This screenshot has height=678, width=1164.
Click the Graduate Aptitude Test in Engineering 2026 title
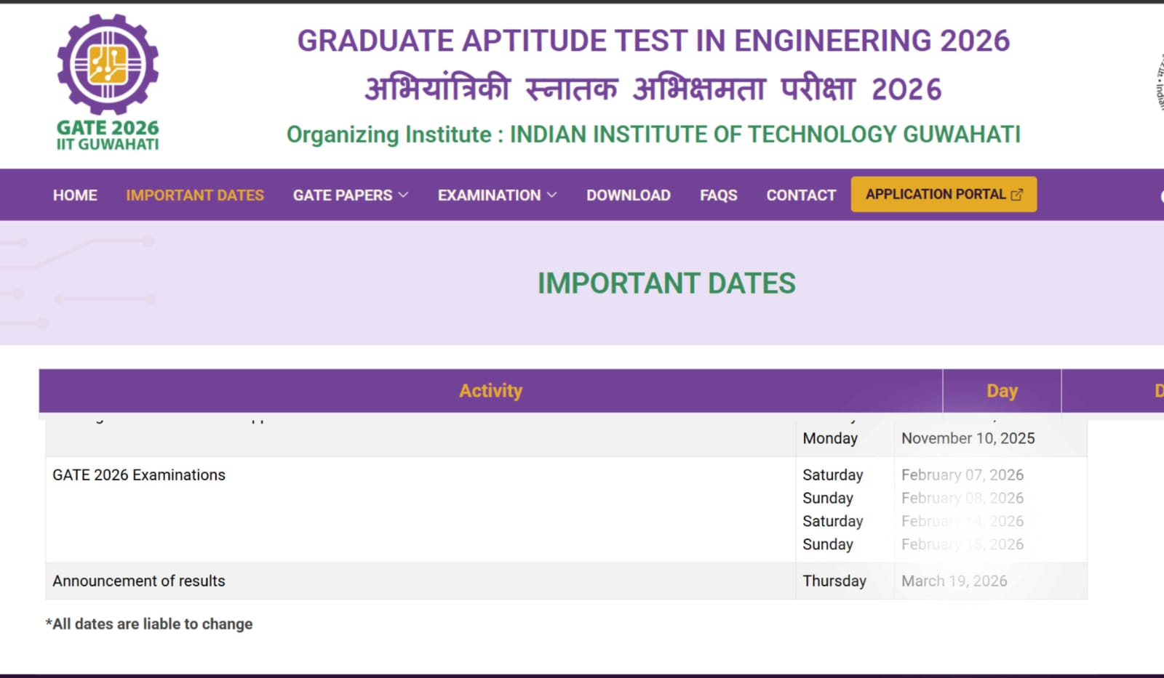click(x=653, y=41)
